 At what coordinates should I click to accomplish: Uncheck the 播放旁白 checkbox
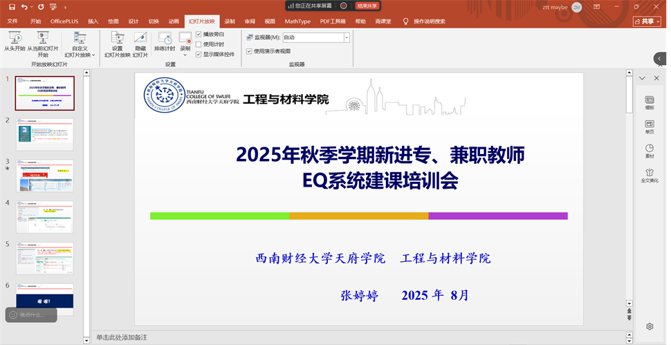pos(199,34)
